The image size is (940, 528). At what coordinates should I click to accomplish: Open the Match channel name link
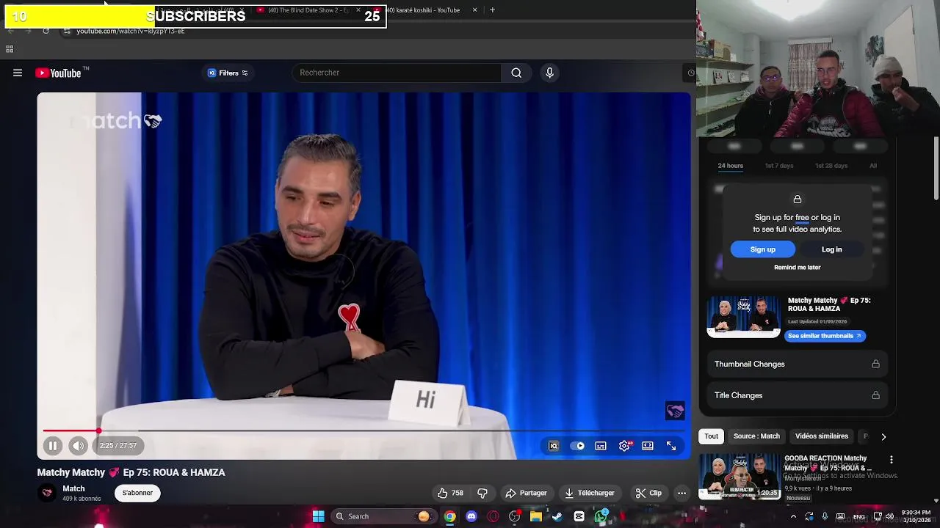pos(73,488)
